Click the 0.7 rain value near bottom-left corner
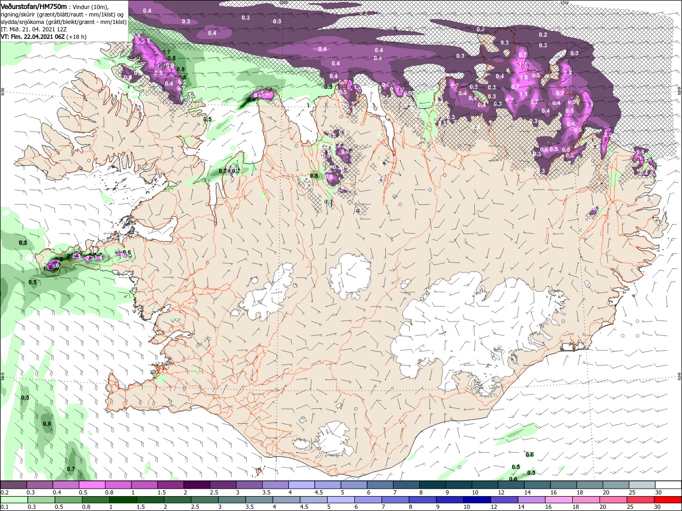The height and width of the screenshot is (511, 682). (71, 469)
